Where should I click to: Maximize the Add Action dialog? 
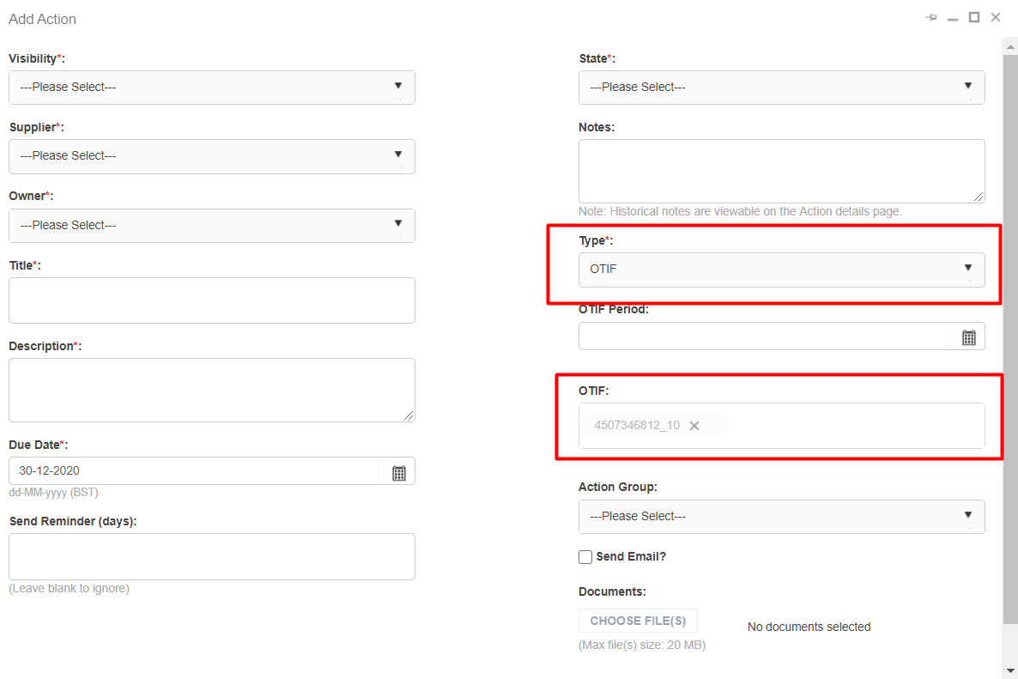pos(974,17)
